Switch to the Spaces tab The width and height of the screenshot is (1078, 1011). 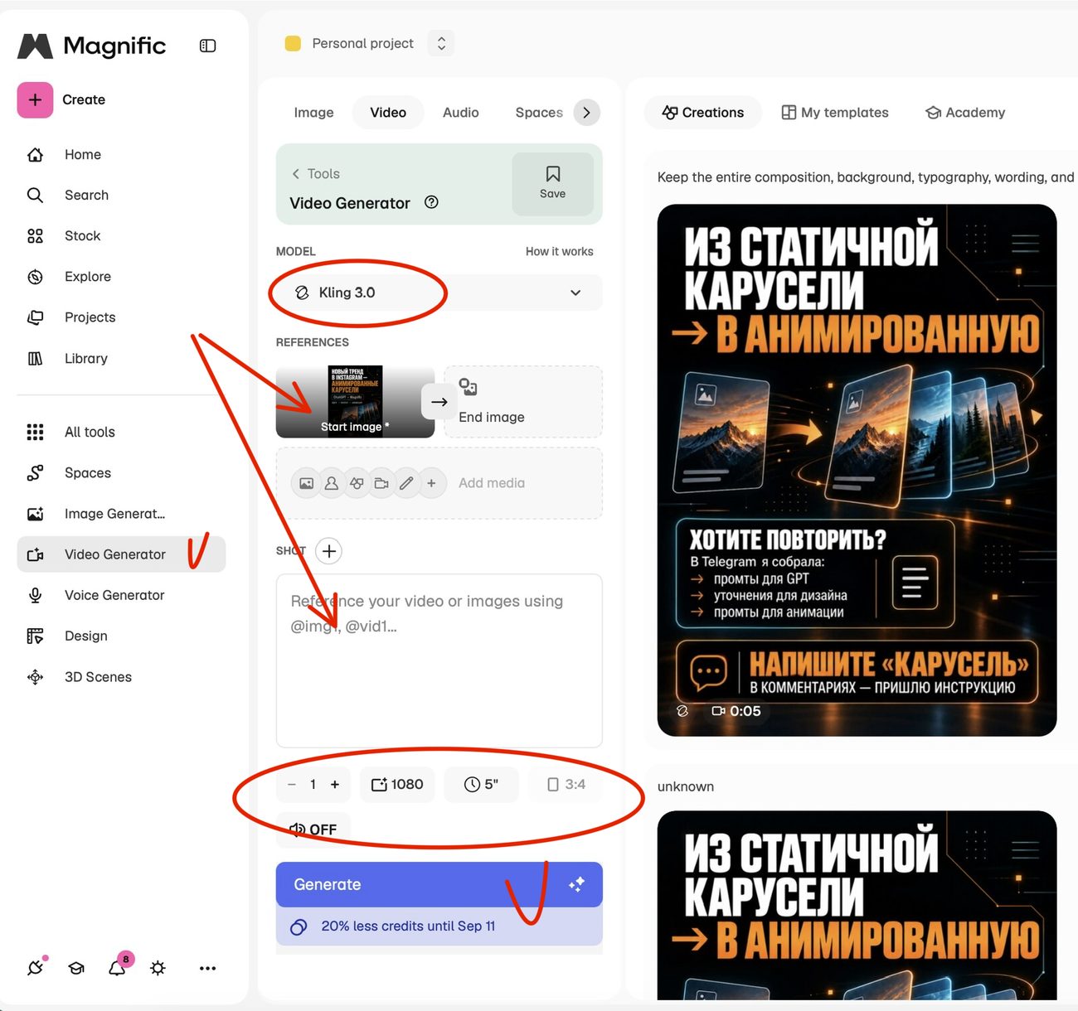[x=539, y=113]
